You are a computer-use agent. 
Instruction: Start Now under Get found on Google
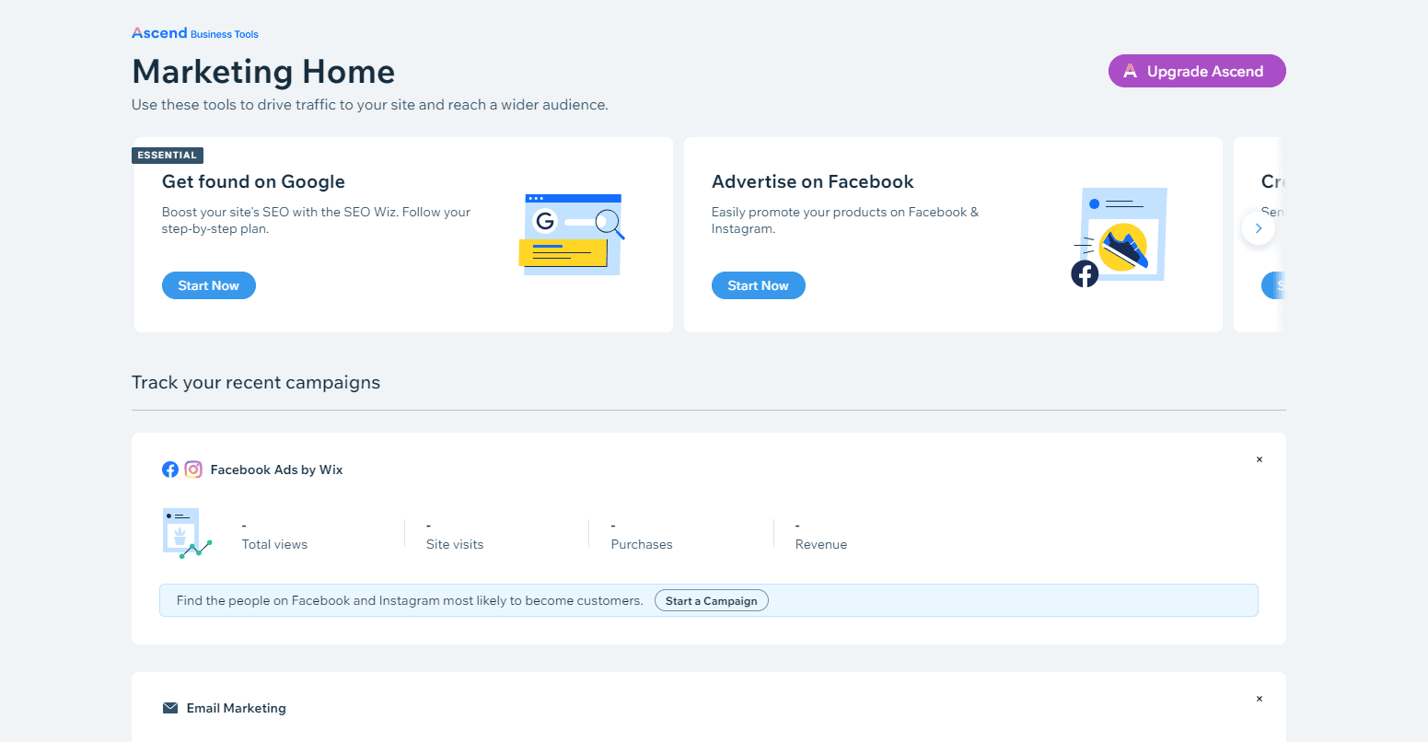(209, 285)
